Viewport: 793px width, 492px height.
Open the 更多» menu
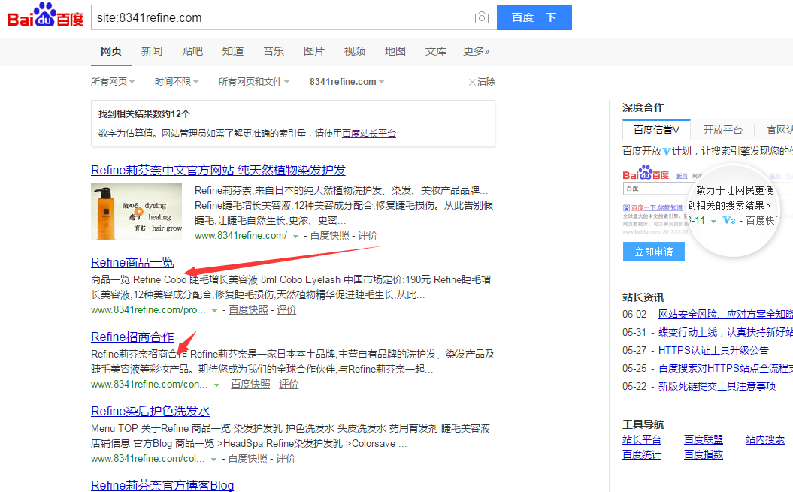click(x=476, y=51)
